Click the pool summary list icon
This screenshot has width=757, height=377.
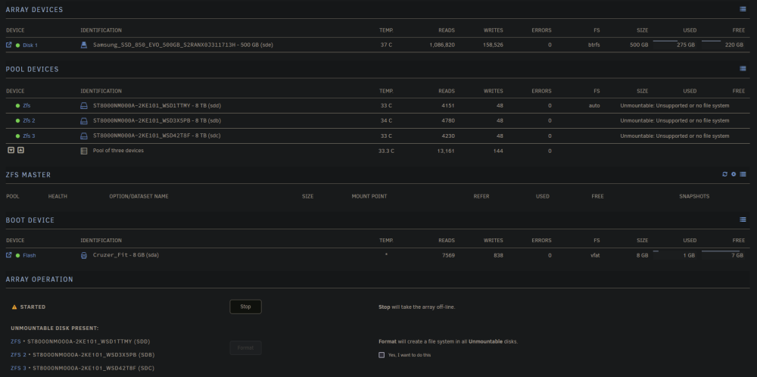pos(84,151)
